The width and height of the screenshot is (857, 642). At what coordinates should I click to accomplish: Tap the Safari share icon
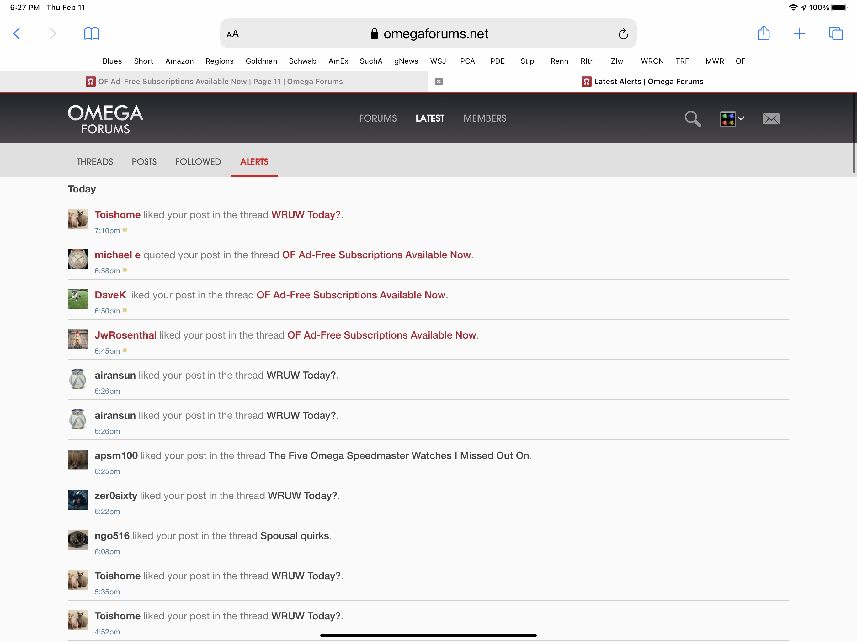click(x=763, y=33)
